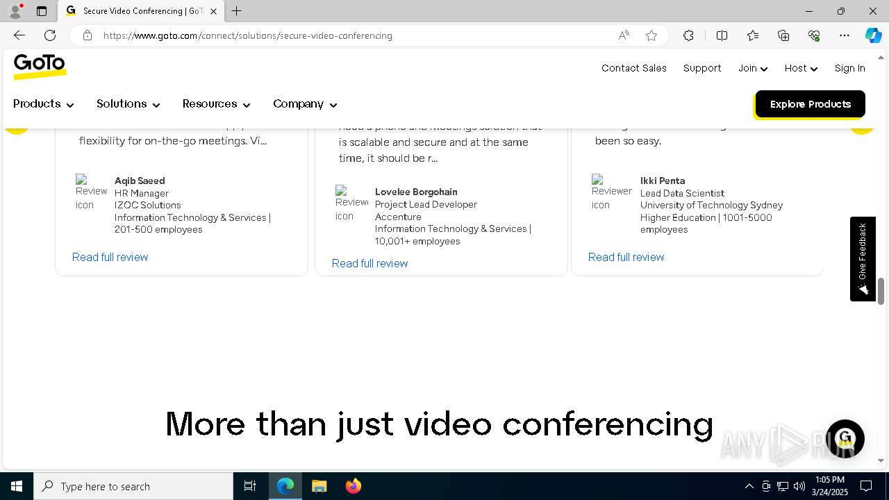Open Collections panel
This screenshot has height=500, width=889.
point(783,35)
